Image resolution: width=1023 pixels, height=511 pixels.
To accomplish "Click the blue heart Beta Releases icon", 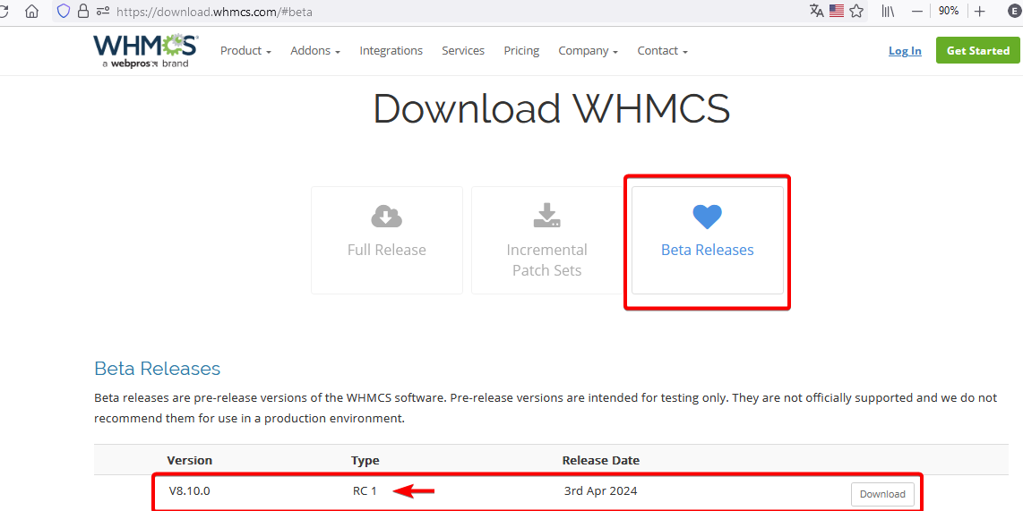I will (x=707, y=217).
